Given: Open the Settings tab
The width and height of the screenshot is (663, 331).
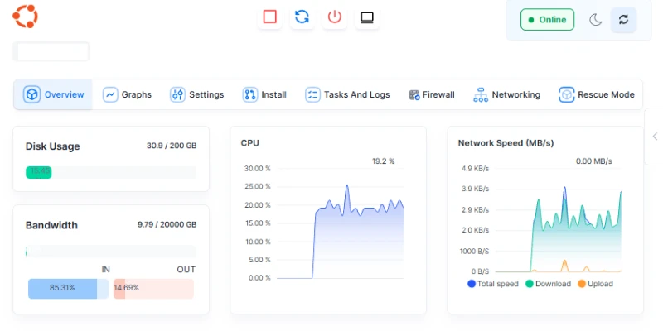Looking at the screenshot, I should point(196,94).
